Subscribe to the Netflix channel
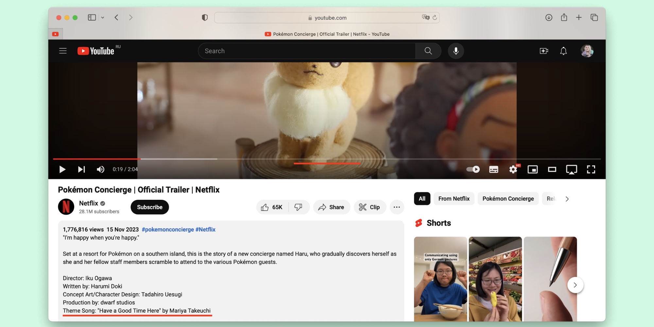The width and height of the screenshot is (654, 327). coord(150,207)
